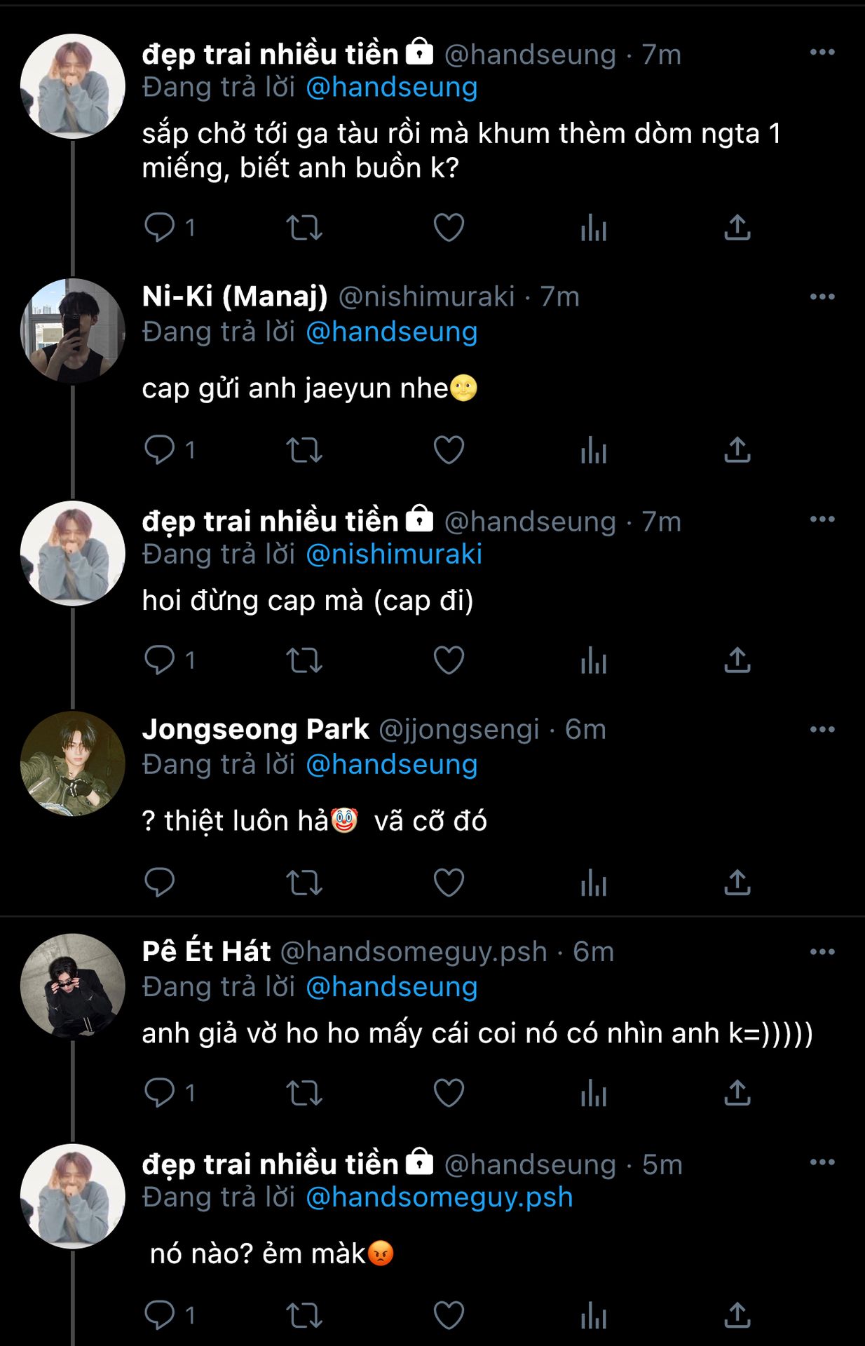This screenshot has height=1346, width=865.
Task: Reply to the 'nó nào? ẻm màk' tweet
Action: tap(159, 1315)
